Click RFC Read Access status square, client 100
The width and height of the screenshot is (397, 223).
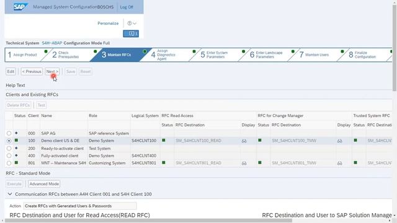[164, 140]
